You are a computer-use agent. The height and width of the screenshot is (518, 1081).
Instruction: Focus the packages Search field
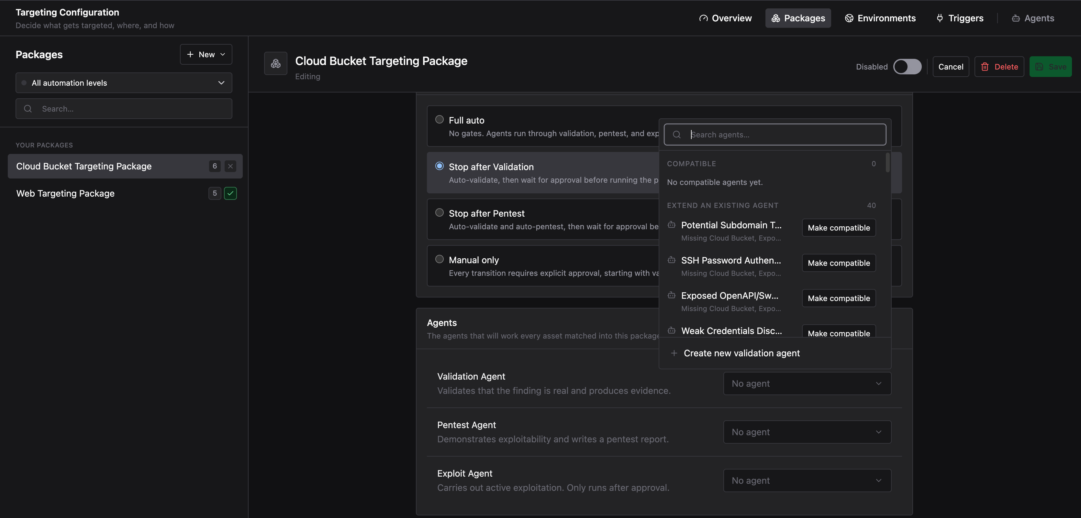pyautogui.click(x=124, y=109)
